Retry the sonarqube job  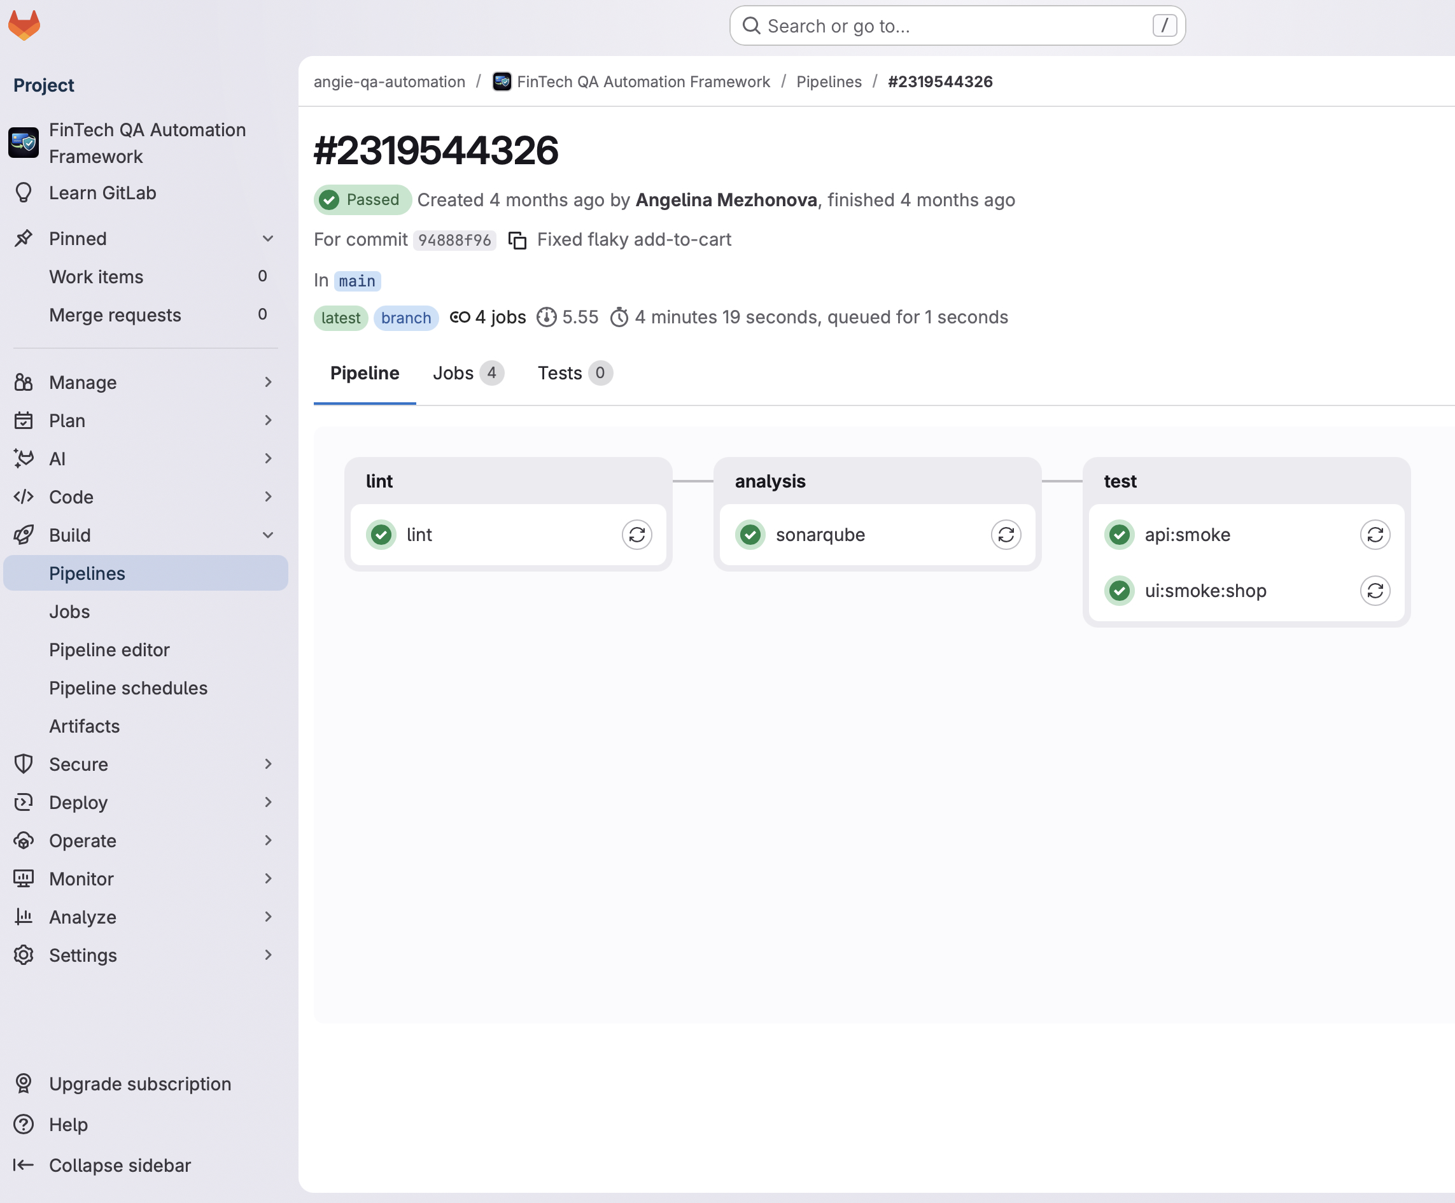[x=1006, y=535]
